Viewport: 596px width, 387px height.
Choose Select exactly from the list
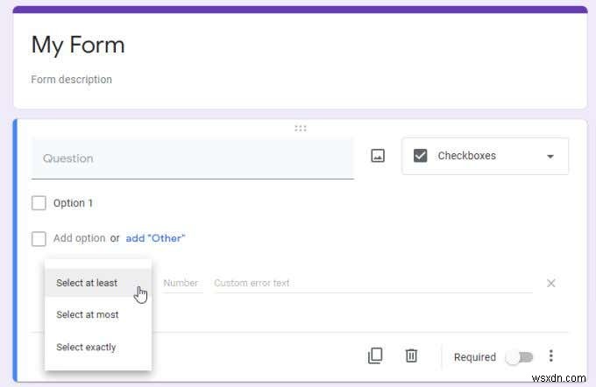pos(98,347)
